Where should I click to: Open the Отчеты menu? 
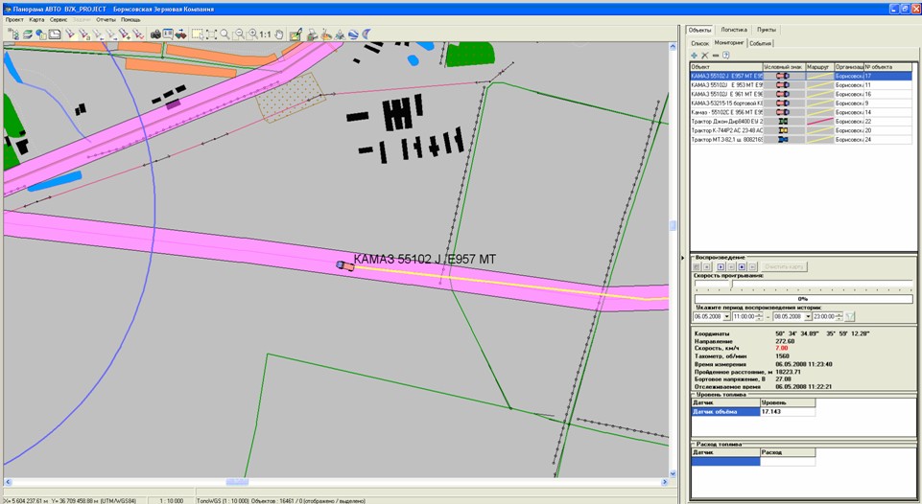(x=106, y=19)
